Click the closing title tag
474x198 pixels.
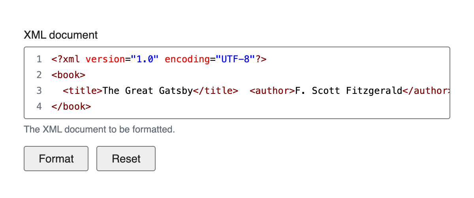(x=216, y=91)
